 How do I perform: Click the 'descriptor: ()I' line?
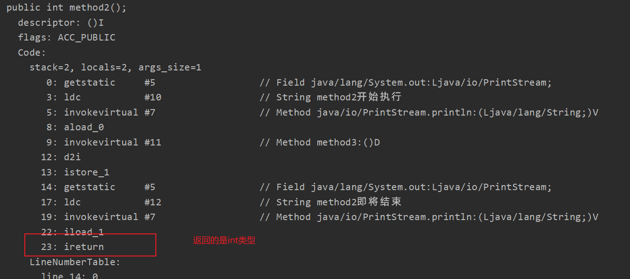click(x=61, y=23)
